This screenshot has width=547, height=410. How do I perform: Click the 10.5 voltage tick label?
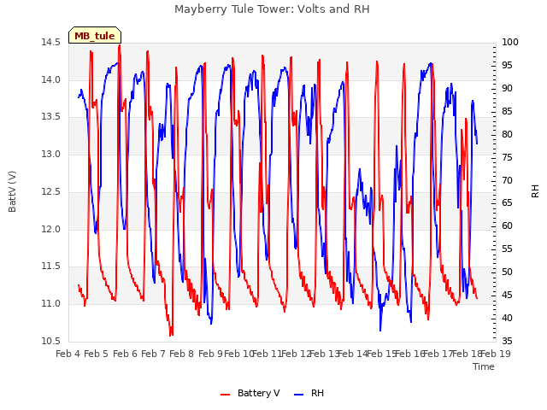pyautogui.click(x=50, y=341)
